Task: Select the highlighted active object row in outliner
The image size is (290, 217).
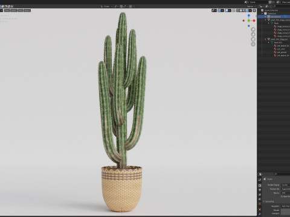Action: [274, 17]
